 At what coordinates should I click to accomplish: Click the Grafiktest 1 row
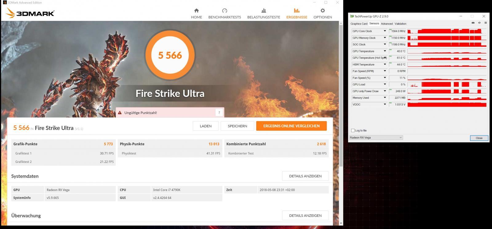click(x=63, y=153)
